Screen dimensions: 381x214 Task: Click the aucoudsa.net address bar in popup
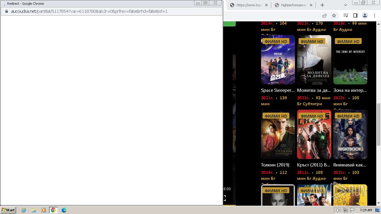coord(112,11)
